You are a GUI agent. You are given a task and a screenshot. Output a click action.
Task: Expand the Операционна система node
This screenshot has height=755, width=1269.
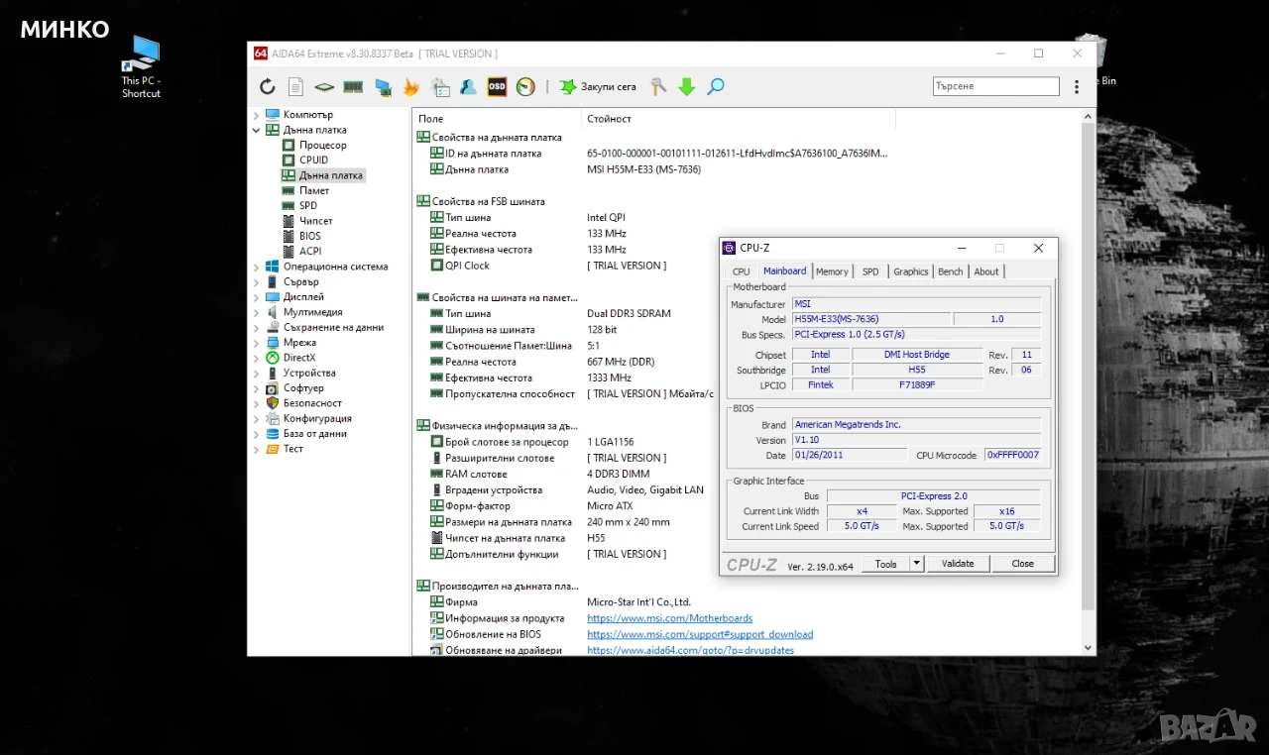click(256, 267)
